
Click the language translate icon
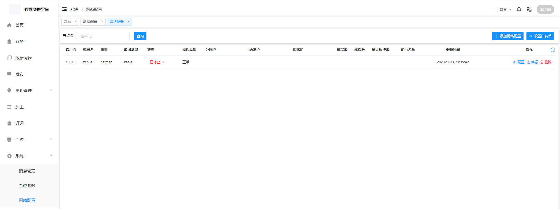point(529,9)
